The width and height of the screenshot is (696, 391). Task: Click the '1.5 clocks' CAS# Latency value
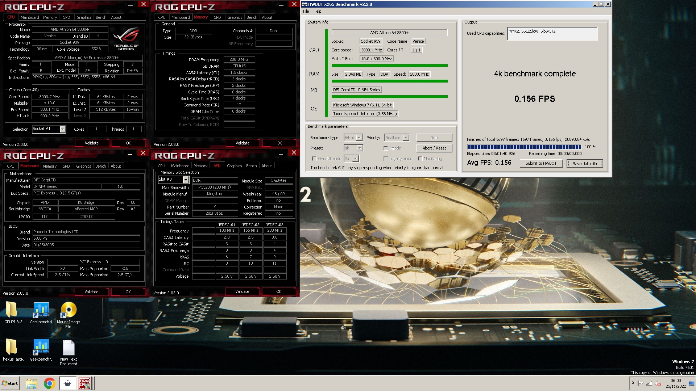click(x=239, y=73)
